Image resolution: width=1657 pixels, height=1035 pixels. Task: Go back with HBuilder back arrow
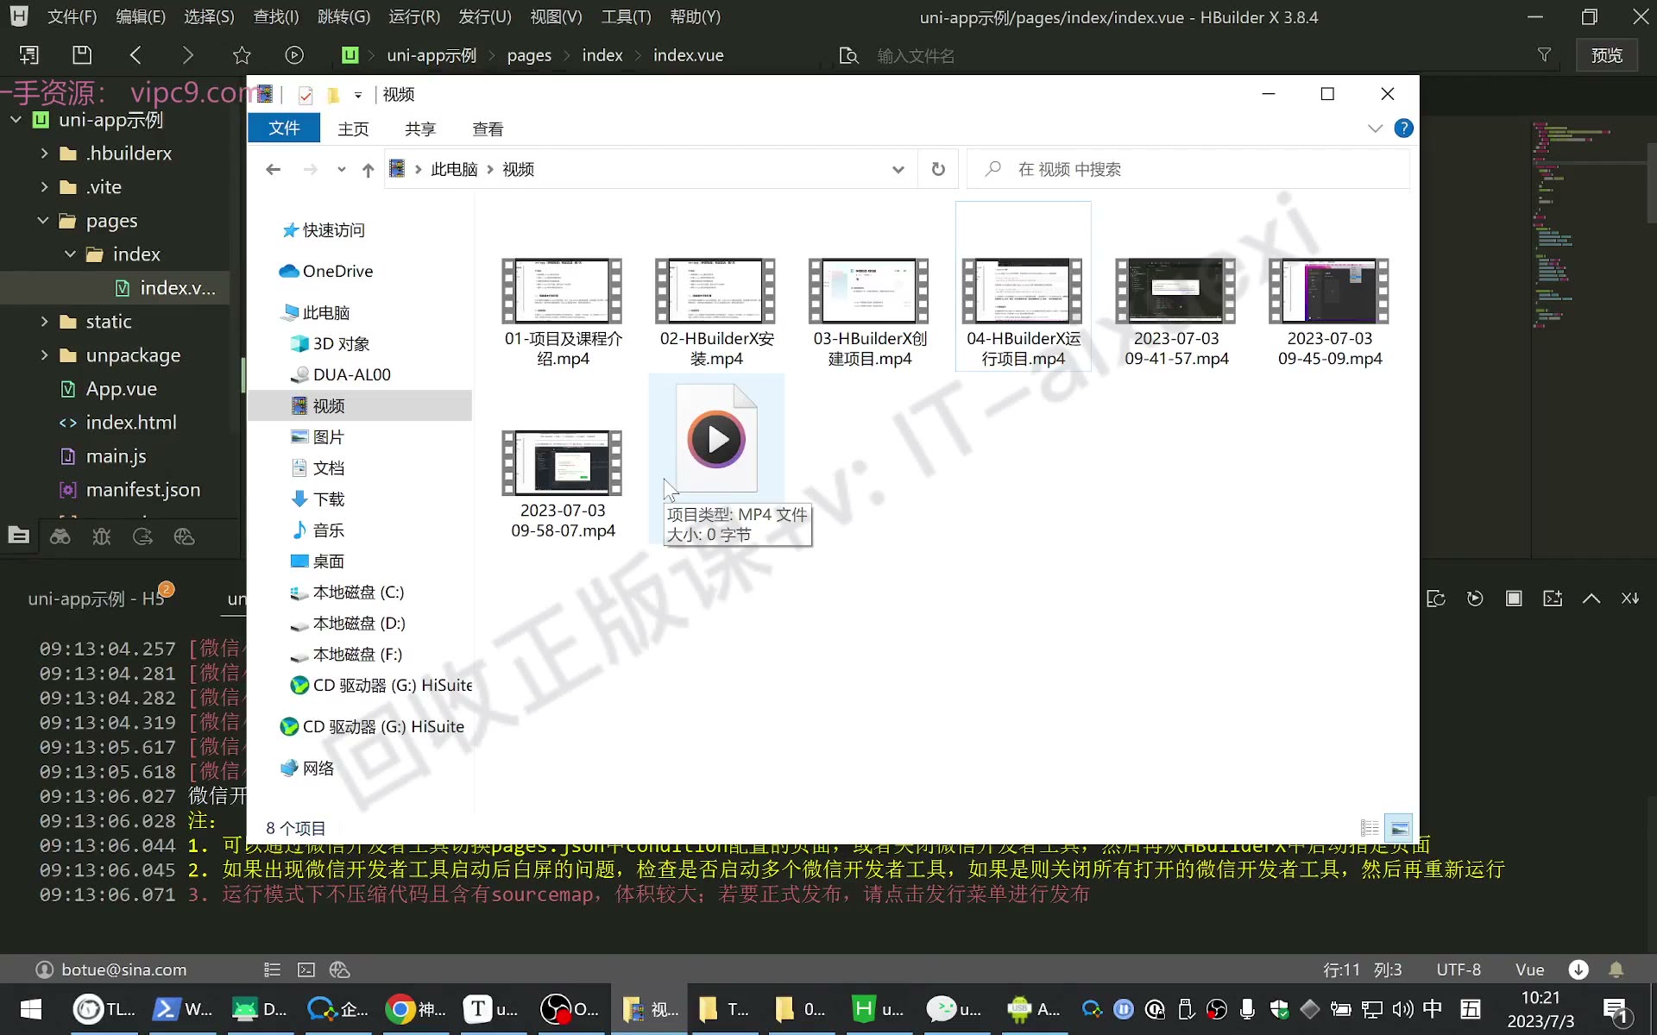pos(135,55)
